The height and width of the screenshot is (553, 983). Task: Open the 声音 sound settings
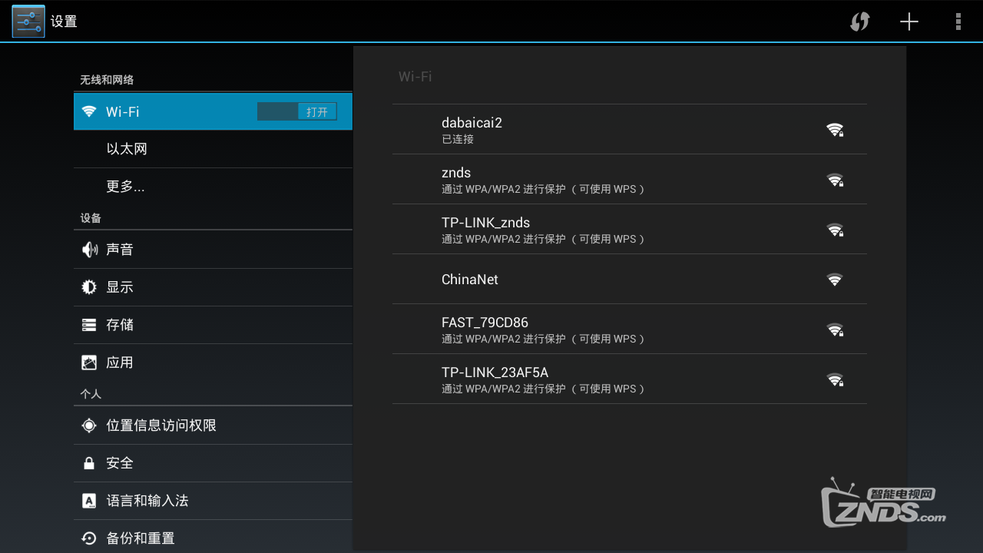coord(213,250)
